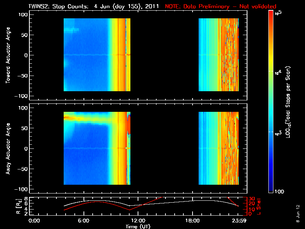Click the 'Time (UT)' axis label
Viewport: 305px width, 229px height.
coord(138,226)
